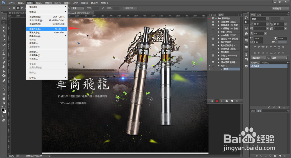Screen dimensions: 291x158
Task: Open the 模式(M) submenu
Action: click(47, 7)
